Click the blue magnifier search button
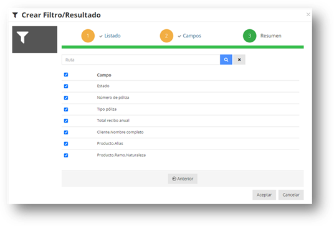This screenshot has width=334, height=226. coord(226,60)
